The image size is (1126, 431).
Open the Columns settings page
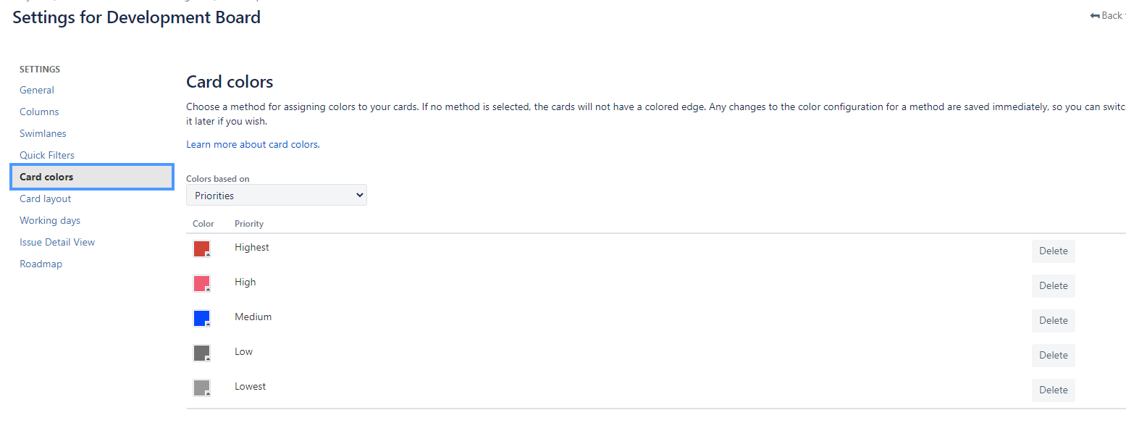click(39, 112)
